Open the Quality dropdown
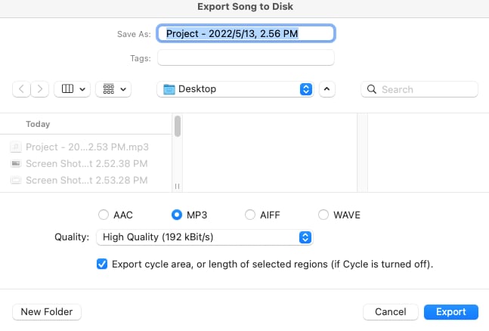Image resolution: width=489 pixels, height=331 pixels. [204, 237]
